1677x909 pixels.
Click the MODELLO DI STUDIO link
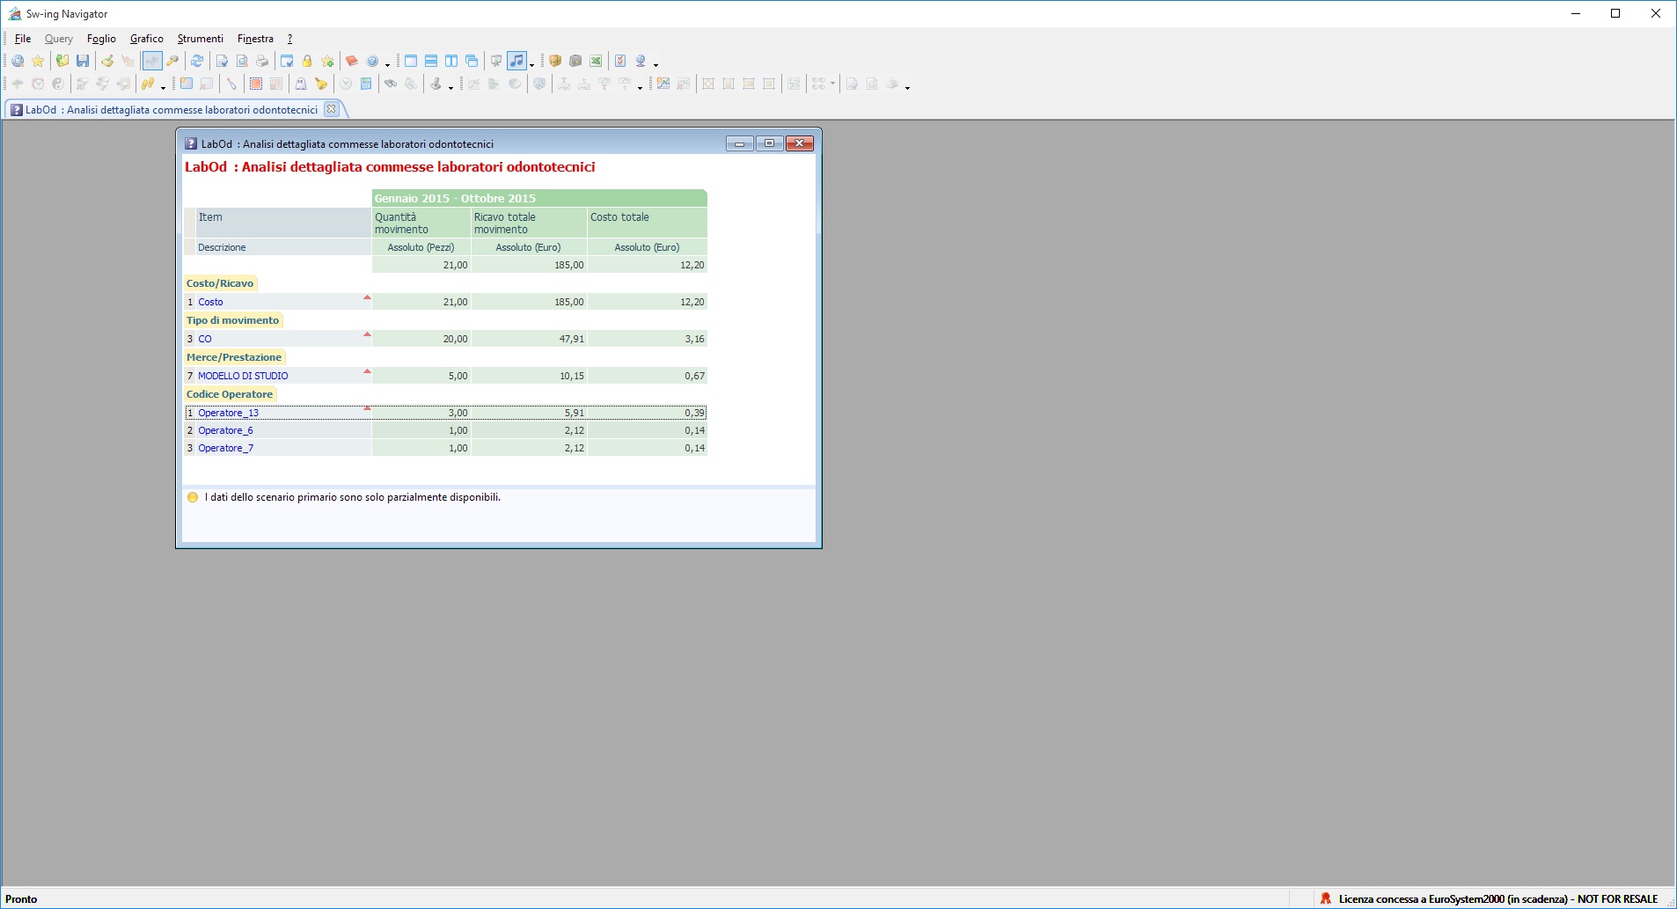pyautogui.click(x=243, y=376)
